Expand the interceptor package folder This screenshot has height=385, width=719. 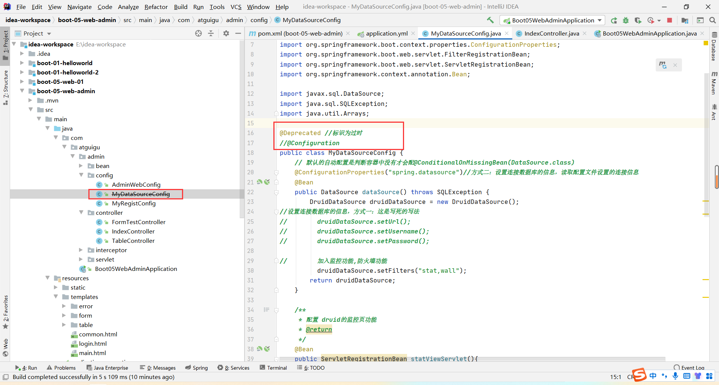tap(81, 250)
